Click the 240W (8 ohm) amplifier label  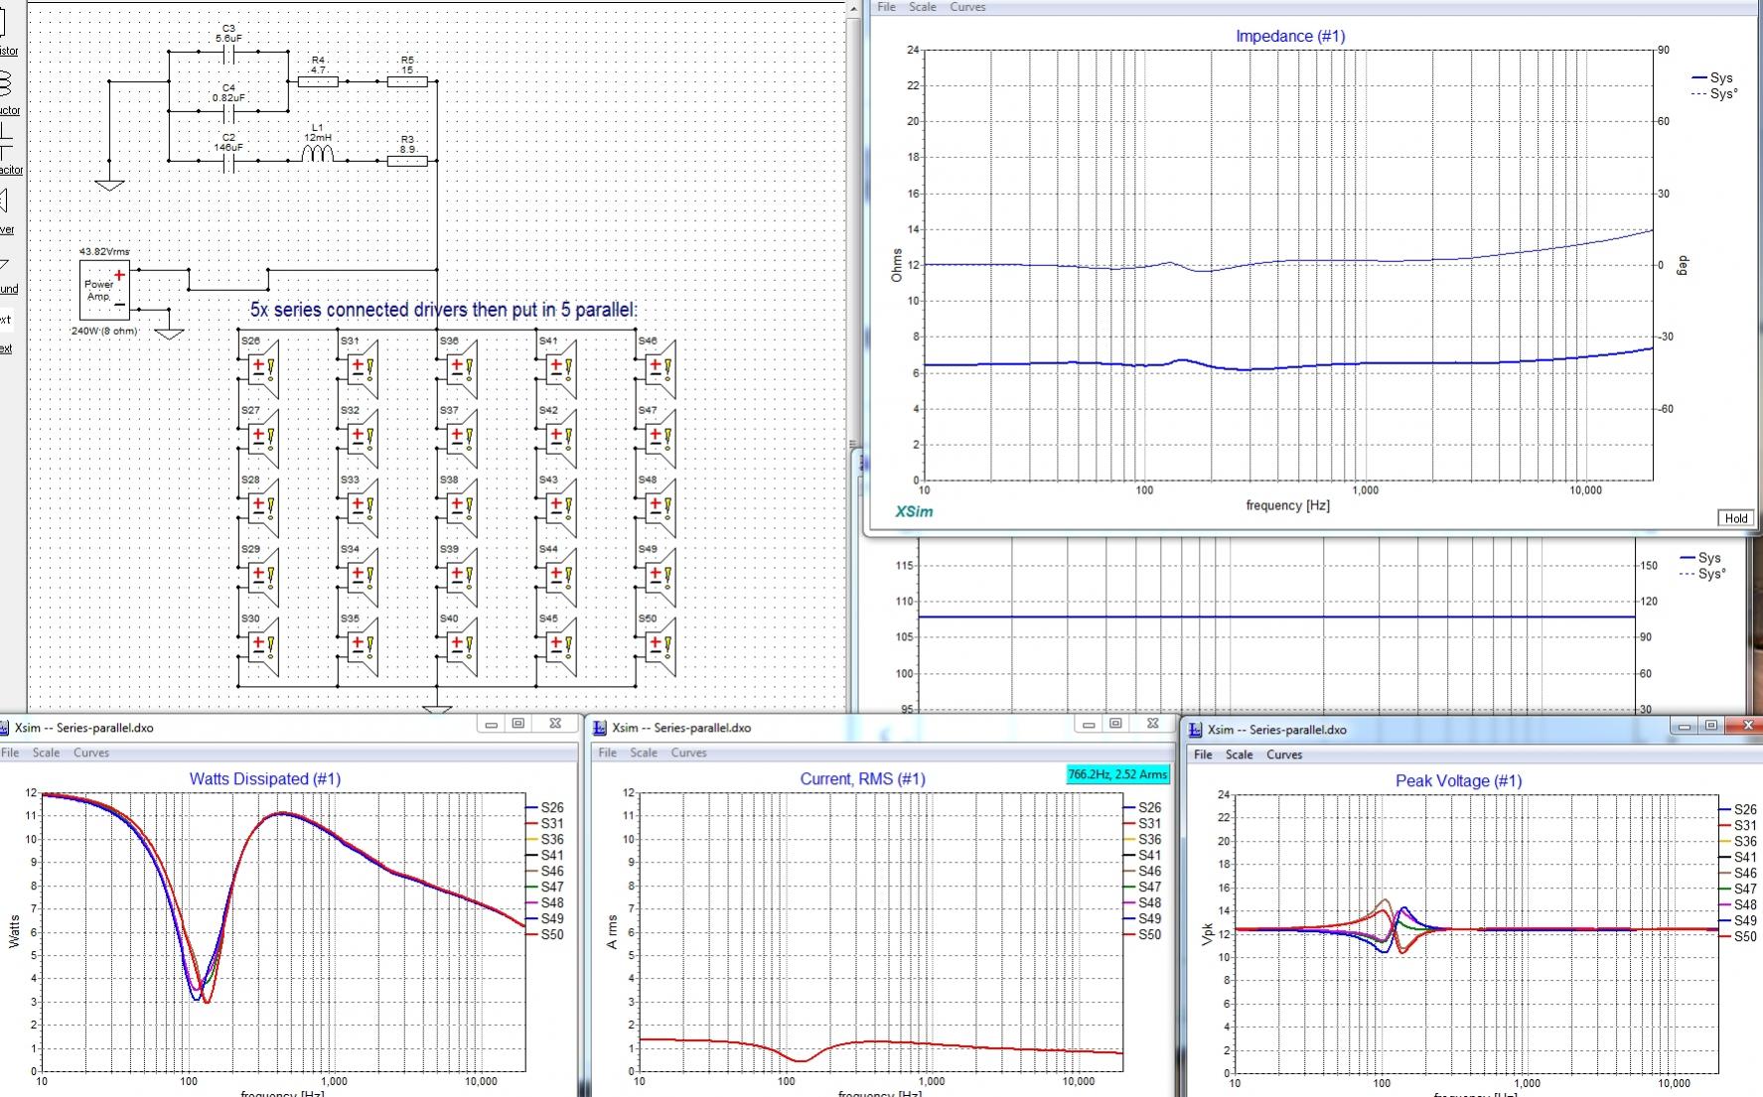click(104, 331)
